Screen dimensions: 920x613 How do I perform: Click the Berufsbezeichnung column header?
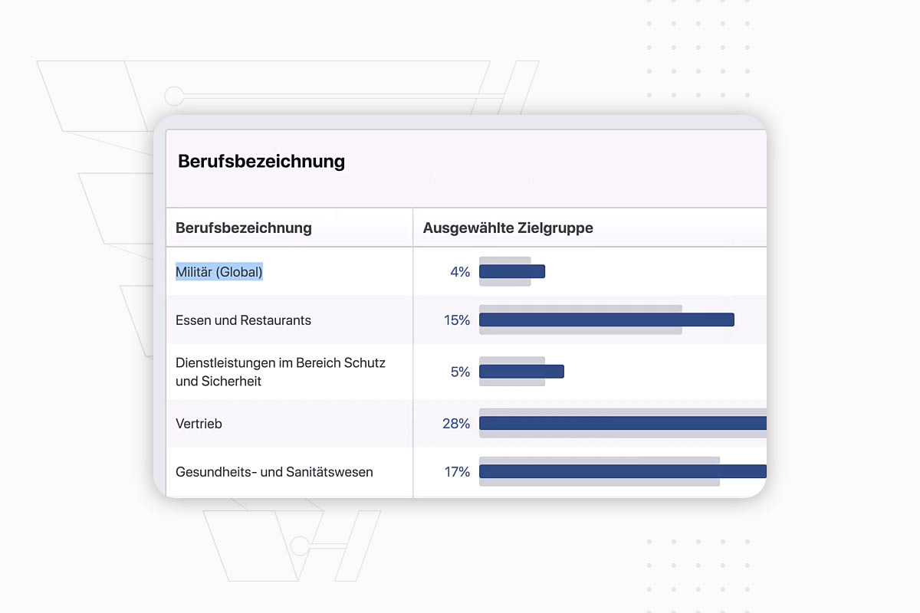244,228
